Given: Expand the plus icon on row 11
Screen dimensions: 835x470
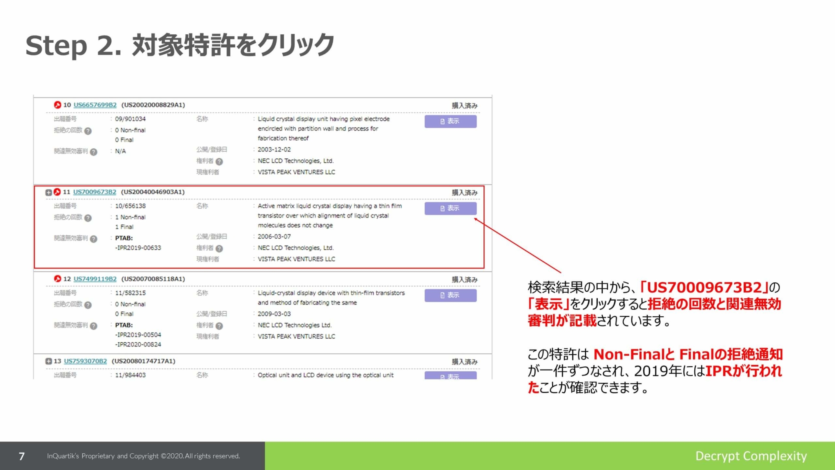Looking at the screenshot, I should coord(49,192).
